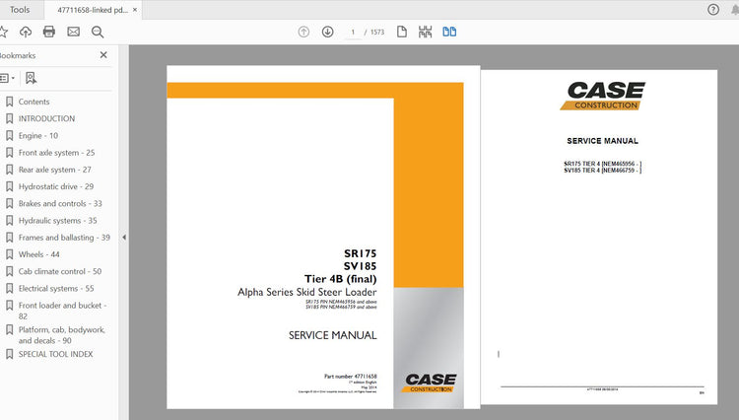739x420 pixels.
Task: Open Brakes and controls - 33 bookmark
Action: 60,203
